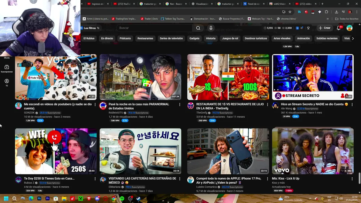Switch to the vidIQ Vision tab
The image size is (361, 203).
[280, 4]
